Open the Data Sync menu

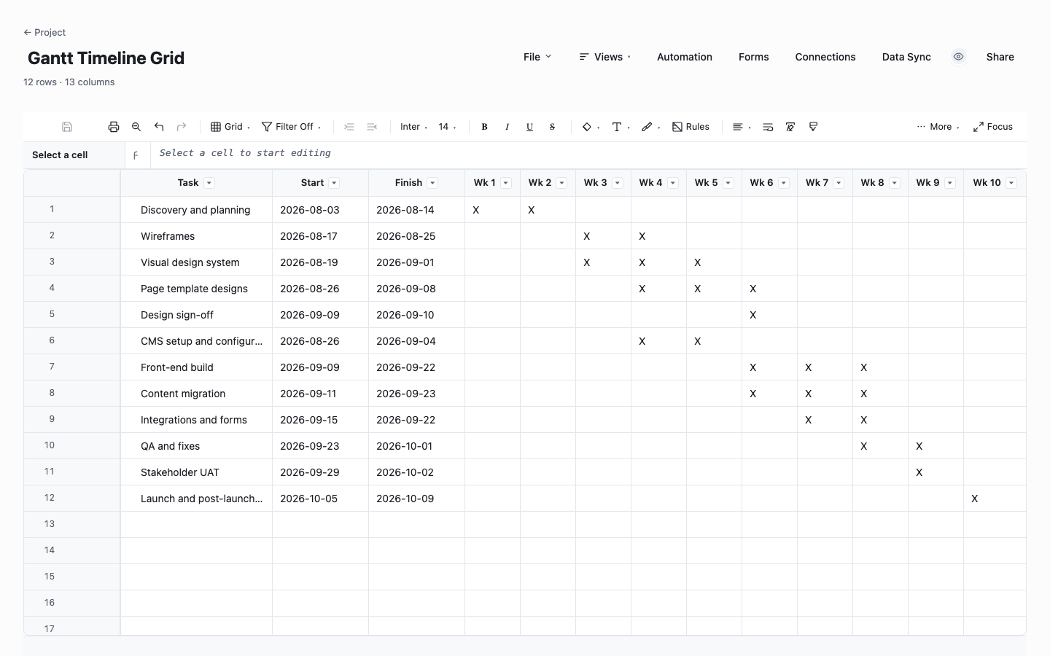pos(906,57)
